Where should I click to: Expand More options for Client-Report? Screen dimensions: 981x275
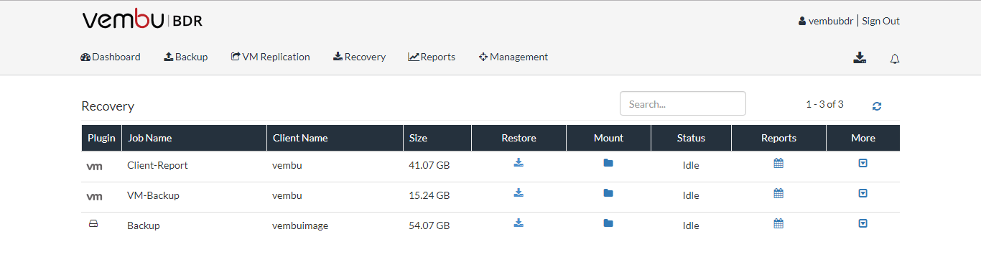point(863,163)
